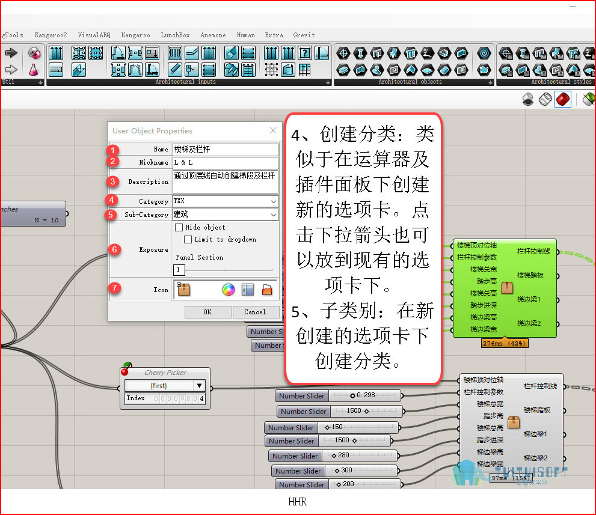Expand the Category dropdown showing TXX
Viewport: 596px width, 515px height.
click(273, 201)
